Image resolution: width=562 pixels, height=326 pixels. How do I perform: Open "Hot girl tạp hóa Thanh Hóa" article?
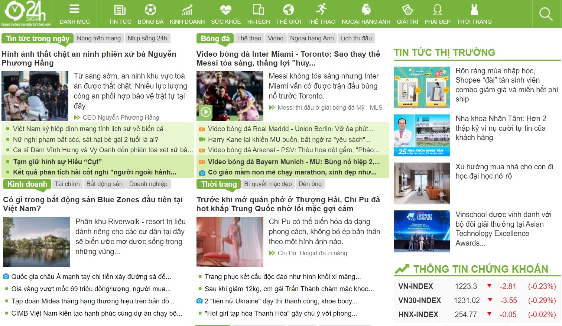281,313
